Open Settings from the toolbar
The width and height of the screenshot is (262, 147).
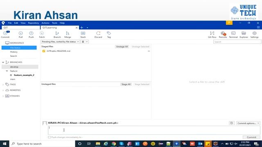point(254,34)
